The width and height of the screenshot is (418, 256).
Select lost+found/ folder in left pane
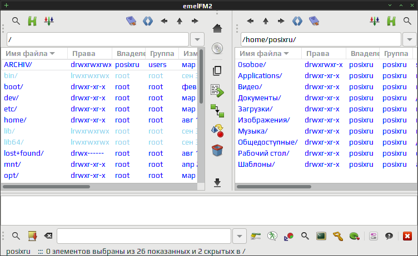point(24,153)
